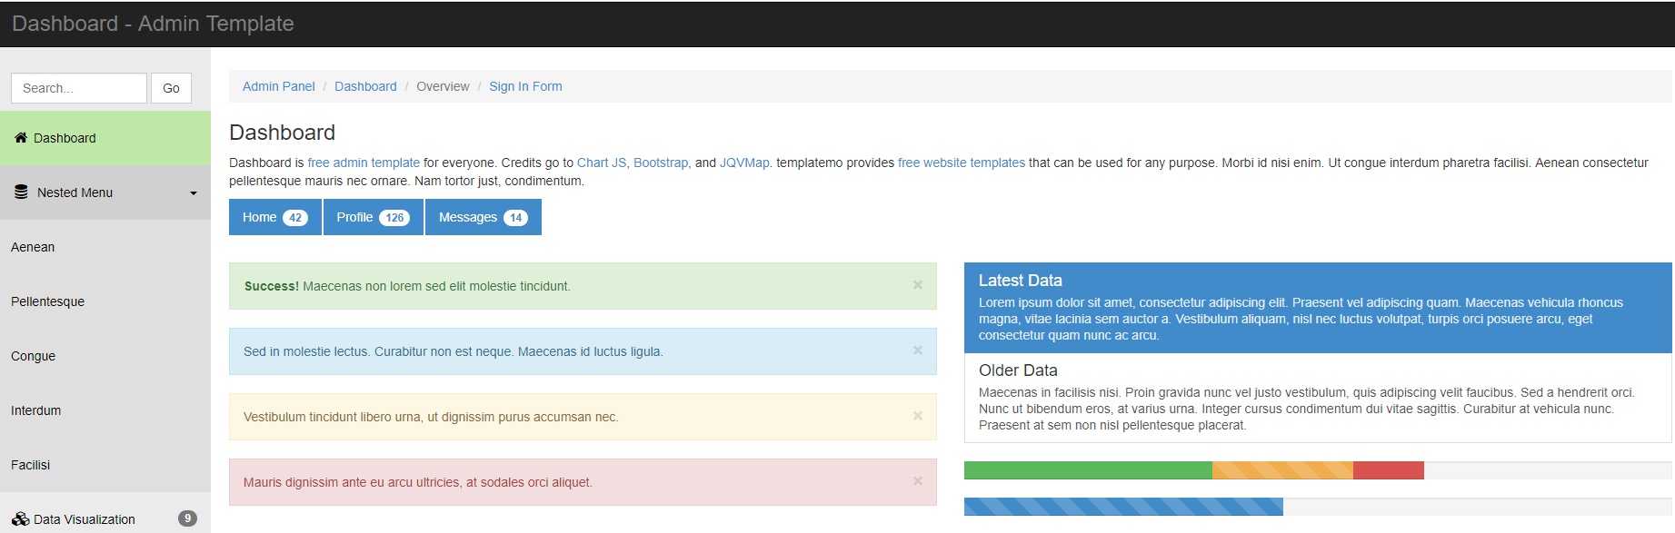Click the home icon beside Dashboard
This screenshot has width=1675, height=533.
click(21, 138)
